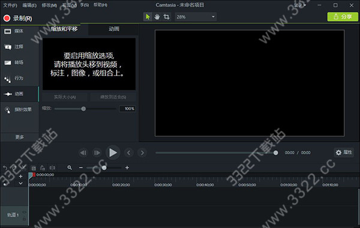Screen dimensions: 360x228
Task: Open the 转场 transitions panel
Action: pyautogui.click(x=20, y=62)
